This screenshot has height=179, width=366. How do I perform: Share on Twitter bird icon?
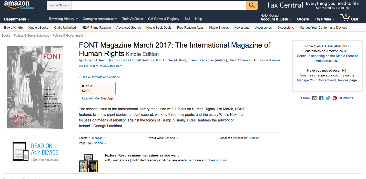click(x=328, y=98)
